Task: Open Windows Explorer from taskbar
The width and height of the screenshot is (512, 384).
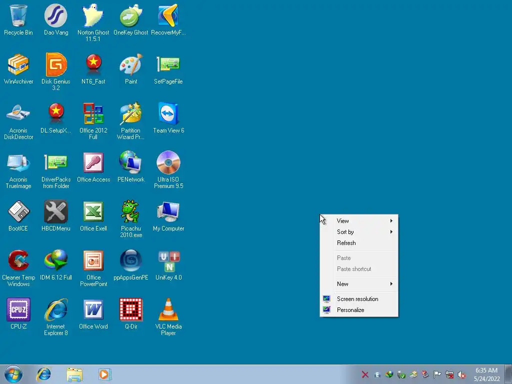Action: (75, 374)
